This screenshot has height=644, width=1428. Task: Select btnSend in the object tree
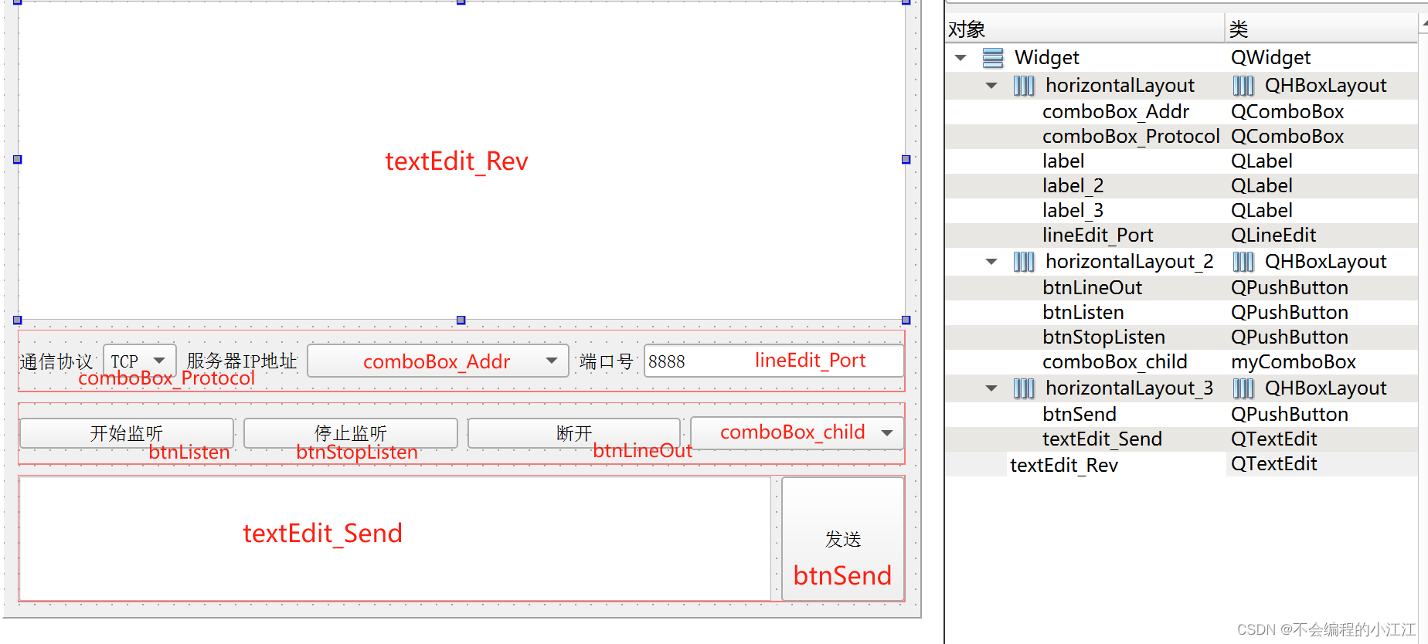click(1079, 415)
